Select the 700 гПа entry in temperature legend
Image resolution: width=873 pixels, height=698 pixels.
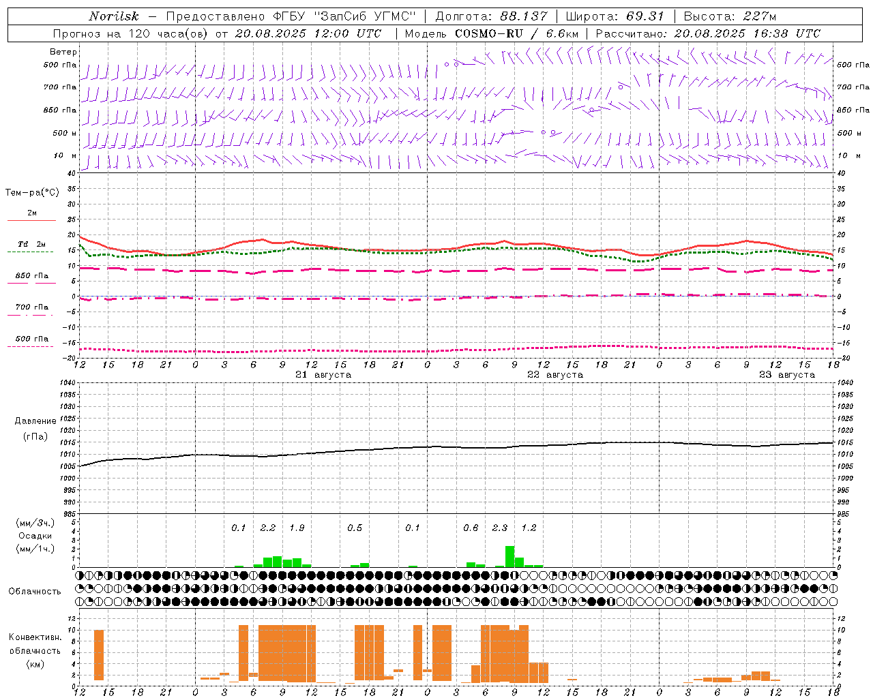32,307
